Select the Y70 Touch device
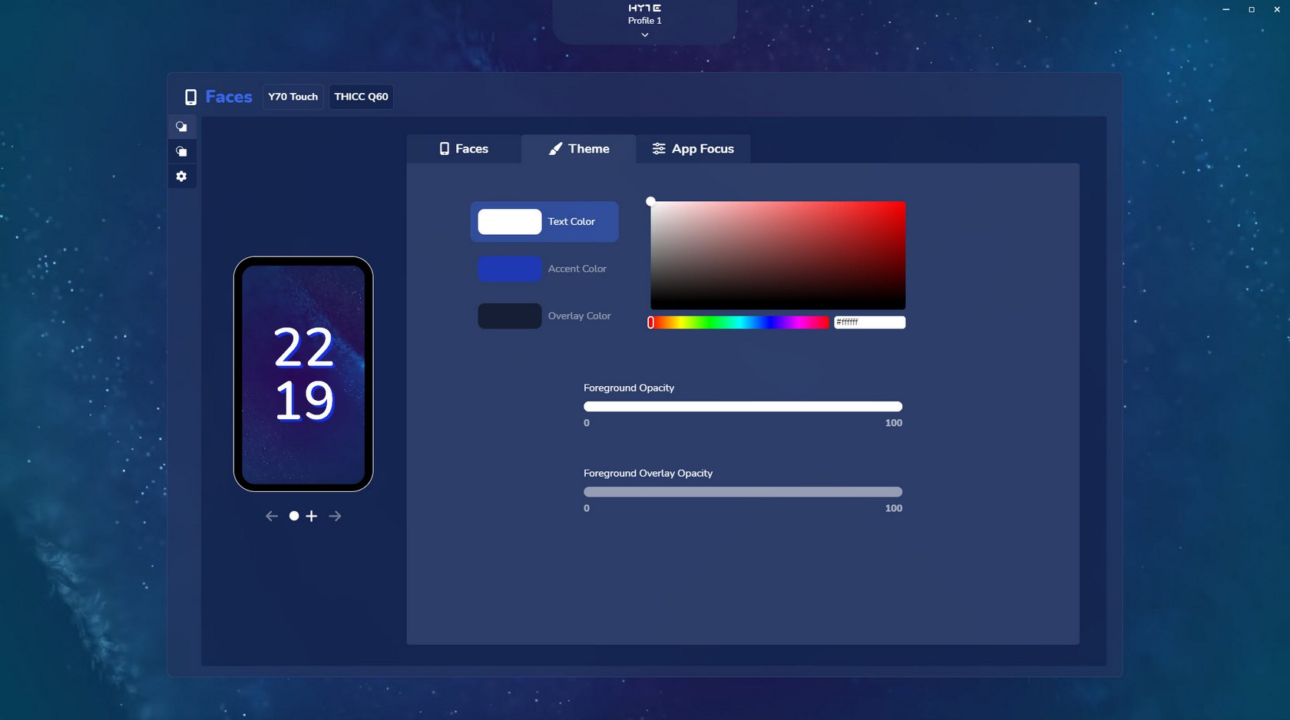 pyautogui.click(x=293, y=97)
